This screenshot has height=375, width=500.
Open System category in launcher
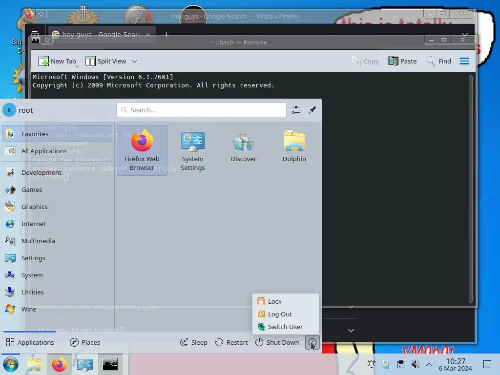pos(57,275)
